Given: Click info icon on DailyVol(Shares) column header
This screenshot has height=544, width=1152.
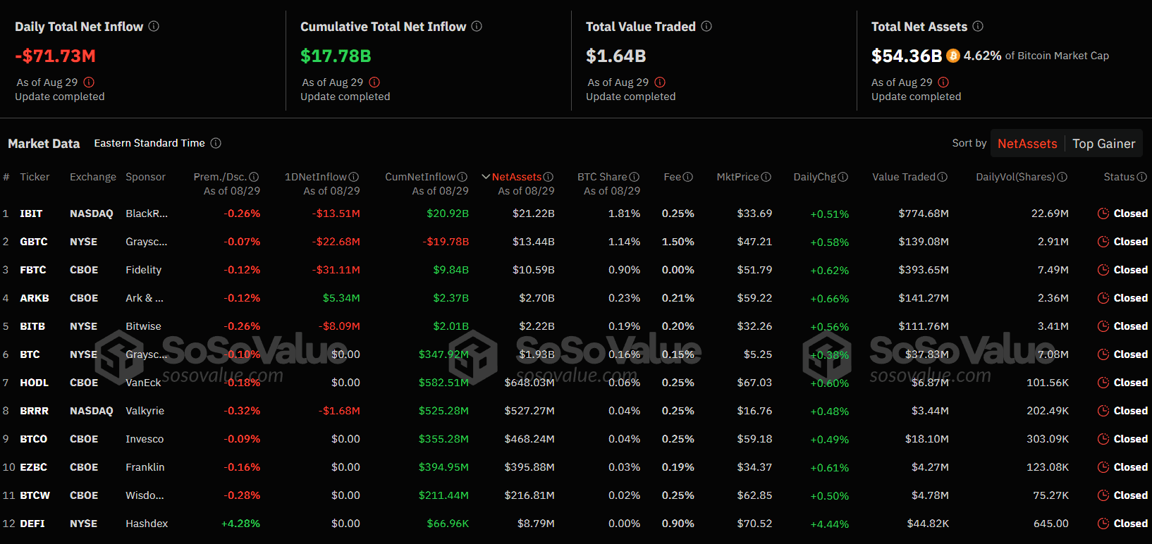Looking at the screenshot, I should pyautogui.click(x=1062, y=177).
